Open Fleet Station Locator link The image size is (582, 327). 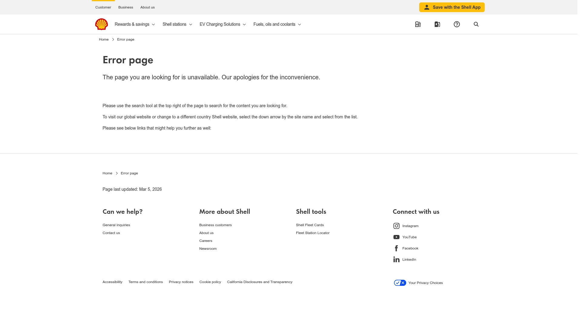313,233
